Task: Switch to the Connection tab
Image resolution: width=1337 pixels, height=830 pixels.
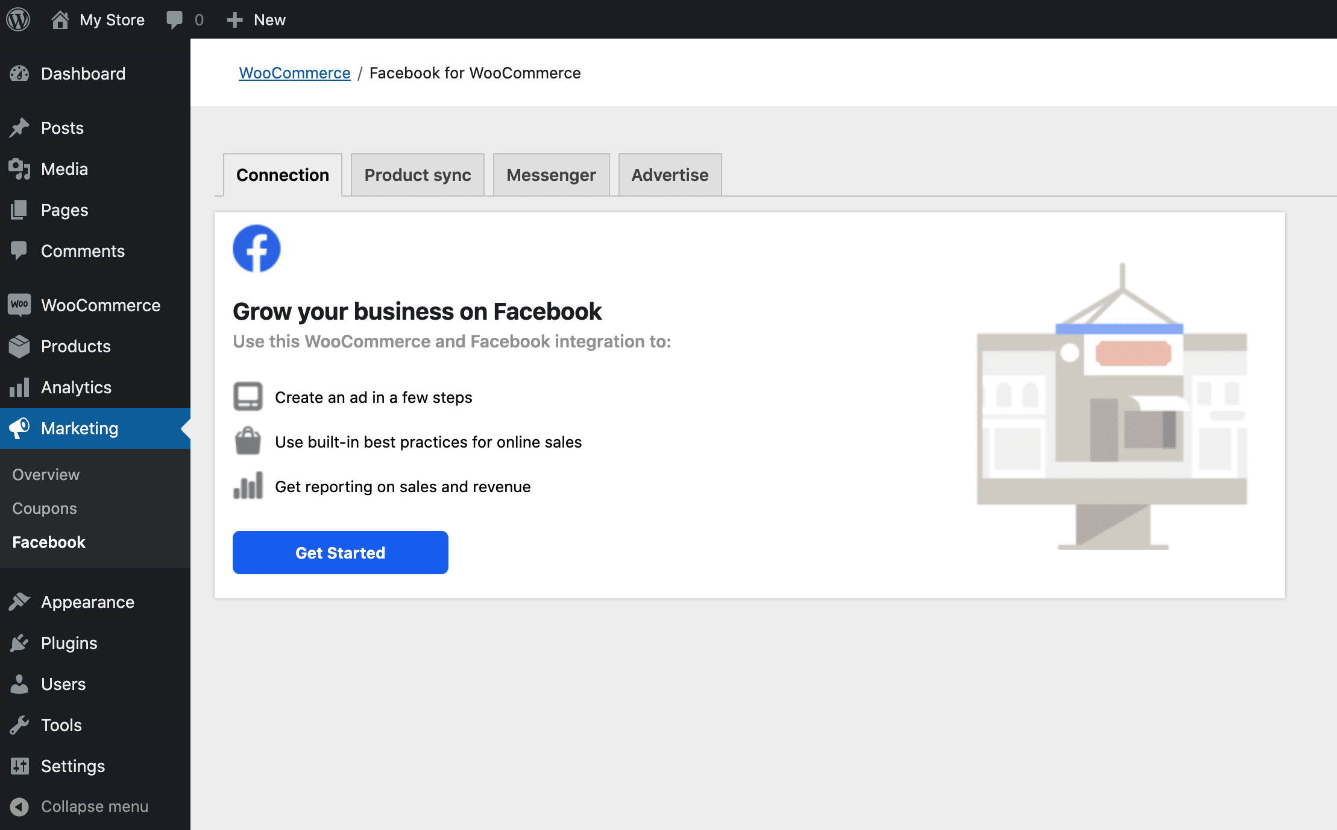Action: [283, 175]
